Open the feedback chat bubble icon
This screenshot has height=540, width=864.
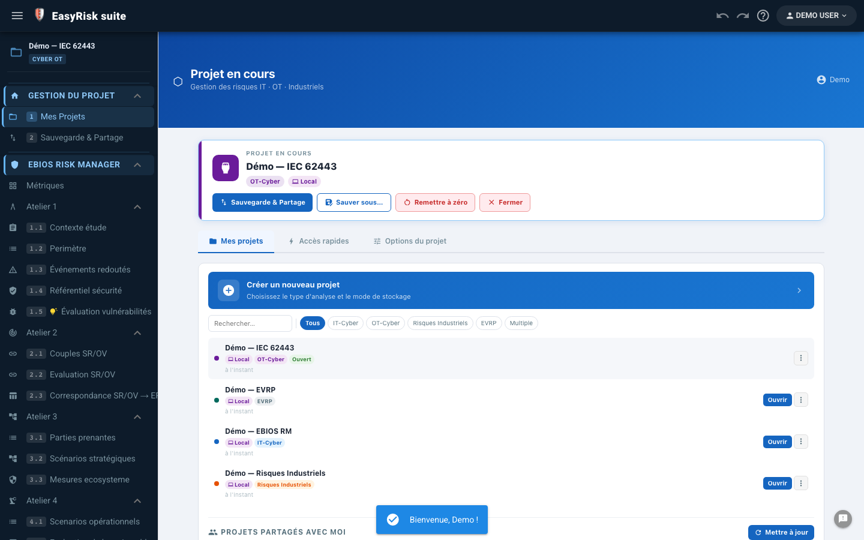tap(843, 519)
